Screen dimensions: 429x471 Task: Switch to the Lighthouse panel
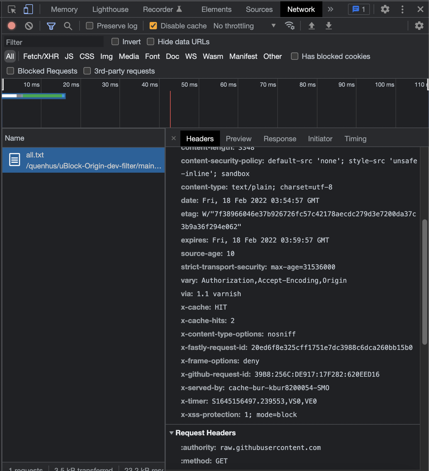[x=110, y=9]
